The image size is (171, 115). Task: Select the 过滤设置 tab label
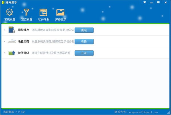[x=27, y=19]
